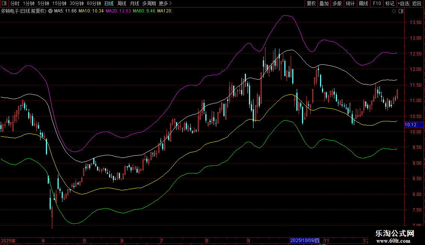Click the 13.50 price axis label
Viewport: 425px width, 245px height.
click(x=416, y=23)
